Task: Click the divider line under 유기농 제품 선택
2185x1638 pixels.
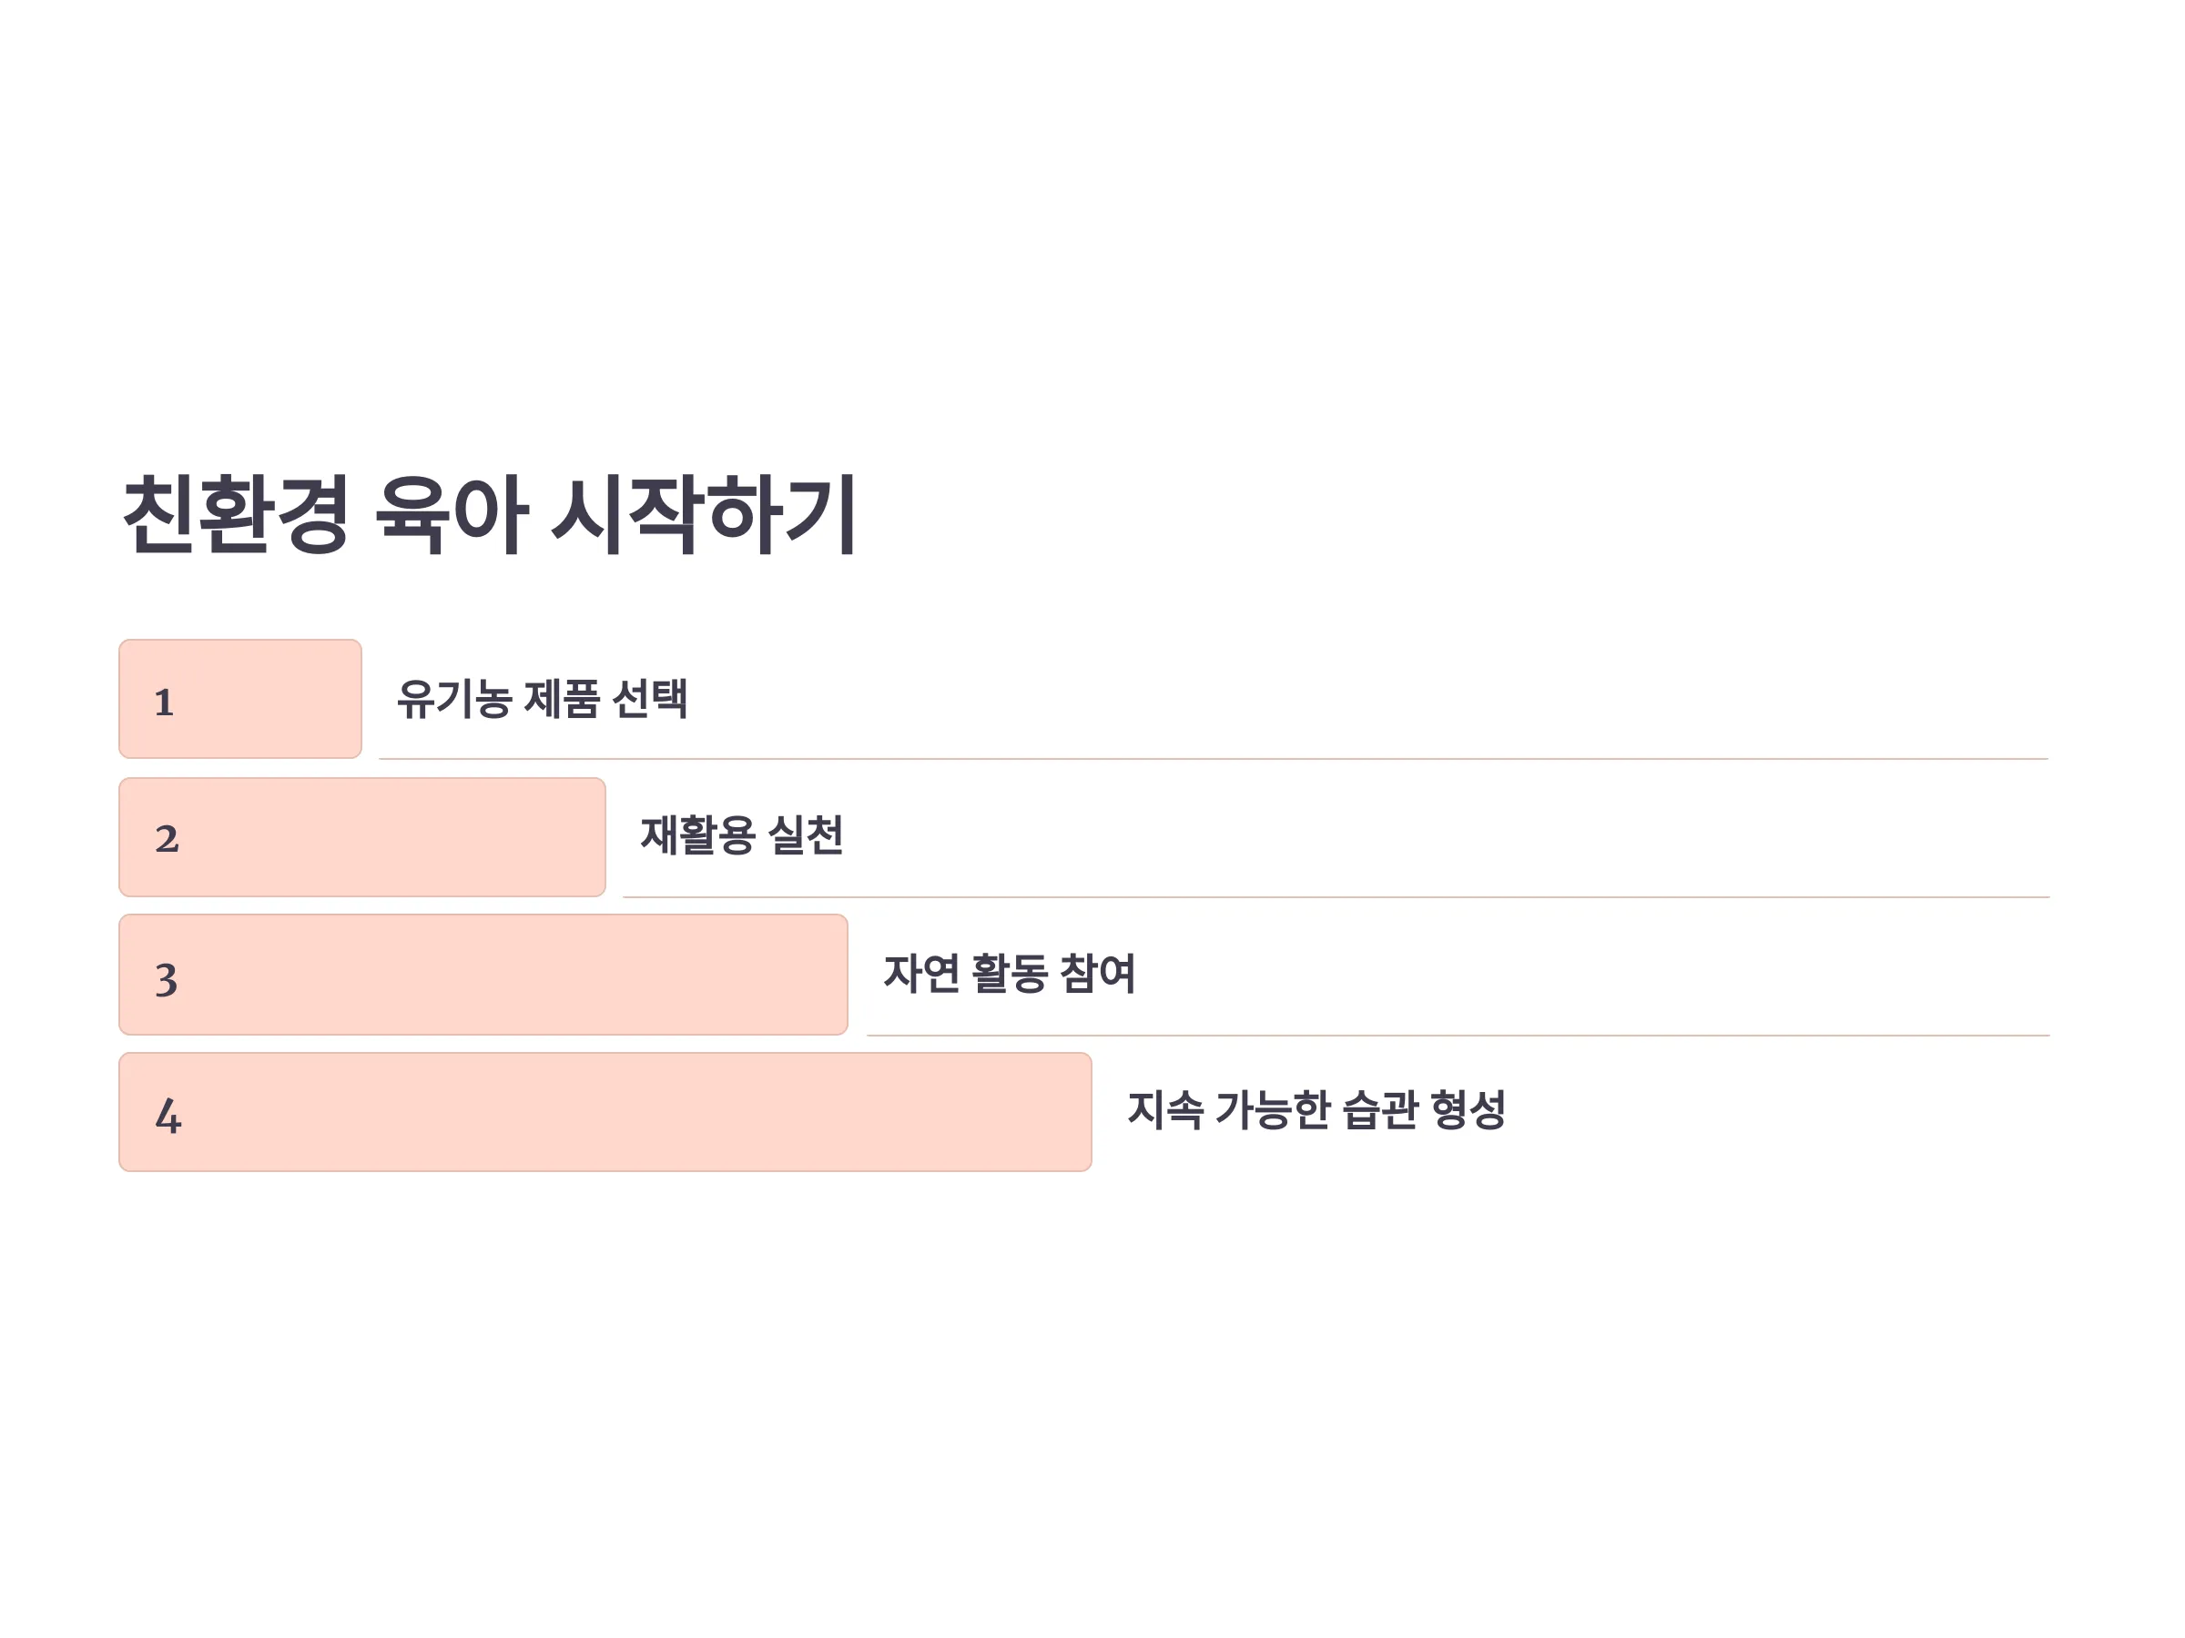Action: pos(1214,758)
